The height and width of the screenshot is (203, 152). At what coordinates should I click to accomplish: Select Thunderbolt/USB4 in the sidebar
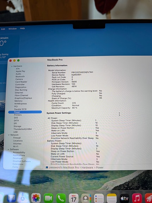pos(23,129)
